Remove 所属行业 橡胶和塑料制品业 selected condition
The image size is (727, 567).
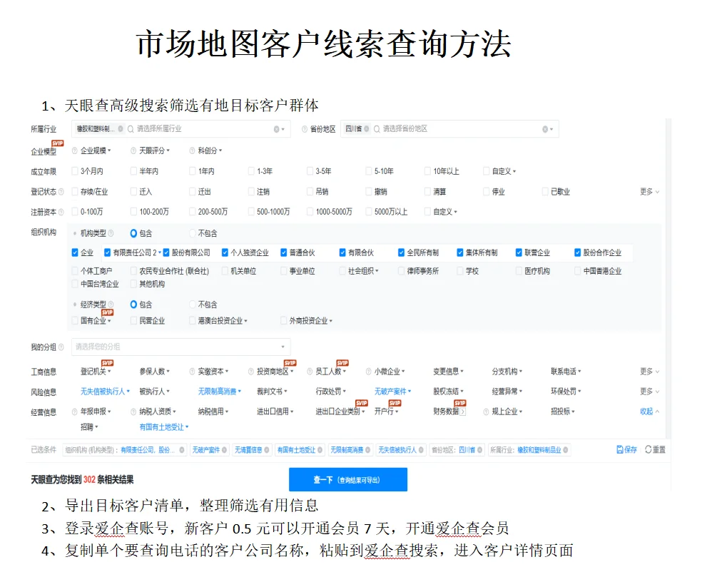(566, 450)
